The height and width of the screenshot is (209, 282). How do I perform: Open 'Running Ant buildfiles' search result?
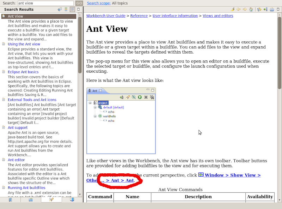point(26,188)
